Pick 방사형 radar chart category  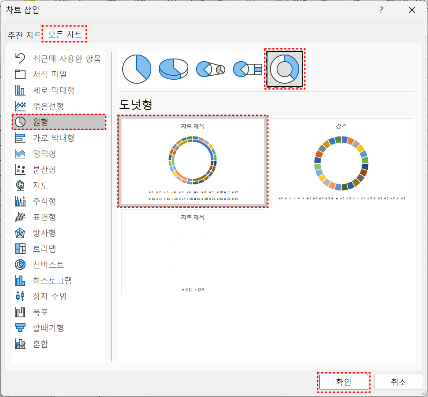point(44,233)
